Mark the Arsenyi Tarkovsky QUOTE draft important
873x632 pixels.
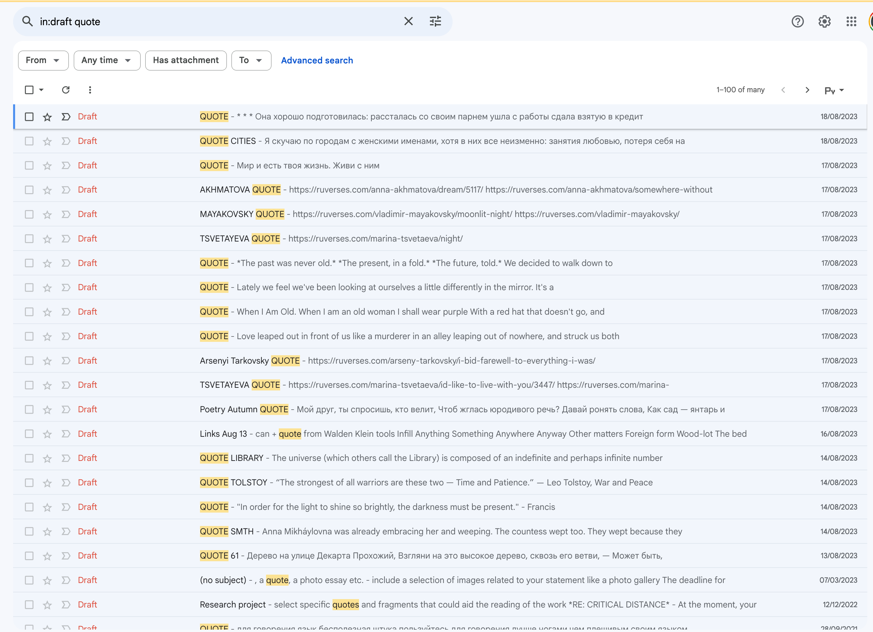(66, 361)
